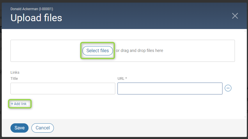Cancel the file upload
248x139 pixels.
click(x=42, y=128)
